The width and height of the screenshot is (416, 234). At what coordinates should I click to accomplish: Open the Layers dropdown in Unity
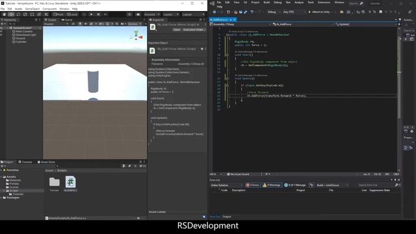(x=170, y=14)
